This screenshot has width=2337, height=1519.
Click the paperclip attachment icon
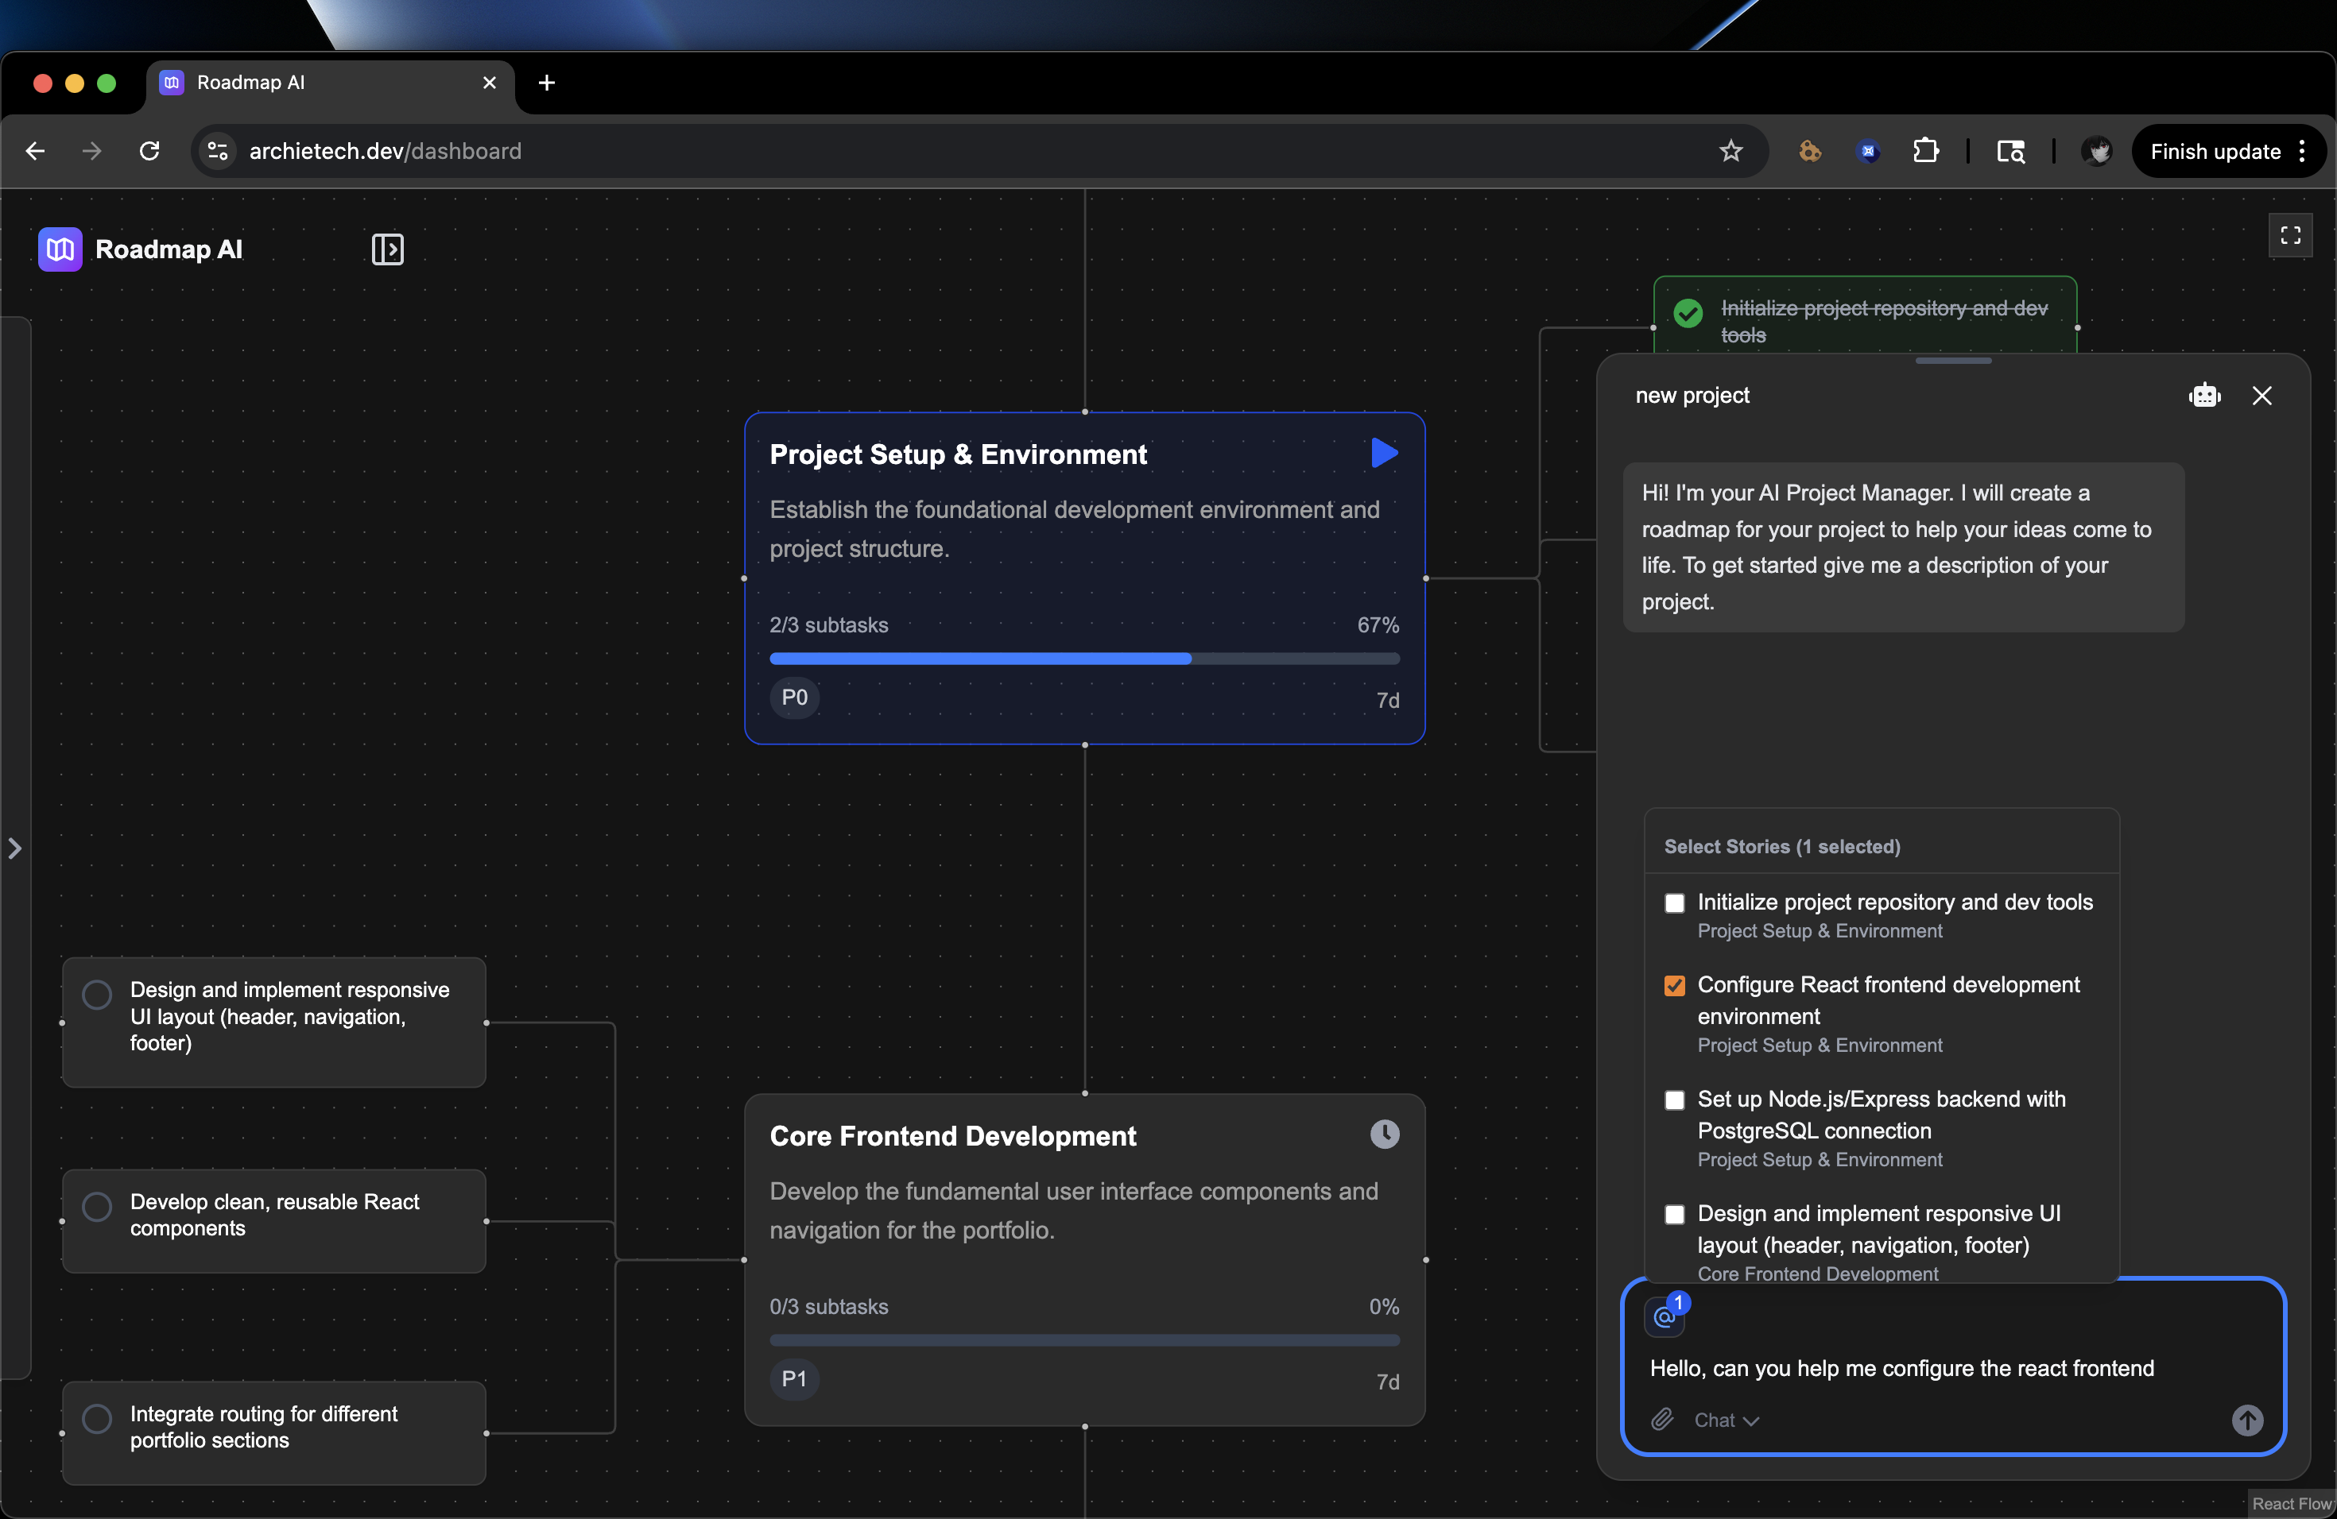point(1661,1419)
